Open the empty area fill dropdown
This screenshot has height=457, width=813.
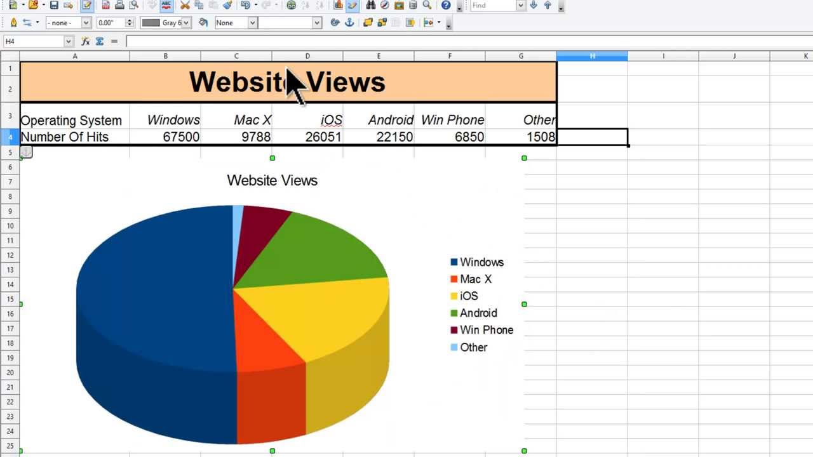pyautogui.click(x=316, y=22)
